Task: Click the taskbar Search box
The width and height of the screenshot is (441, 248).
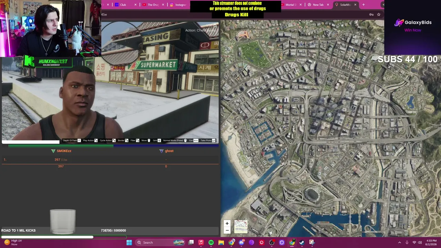Action: (x=160, y=242)
